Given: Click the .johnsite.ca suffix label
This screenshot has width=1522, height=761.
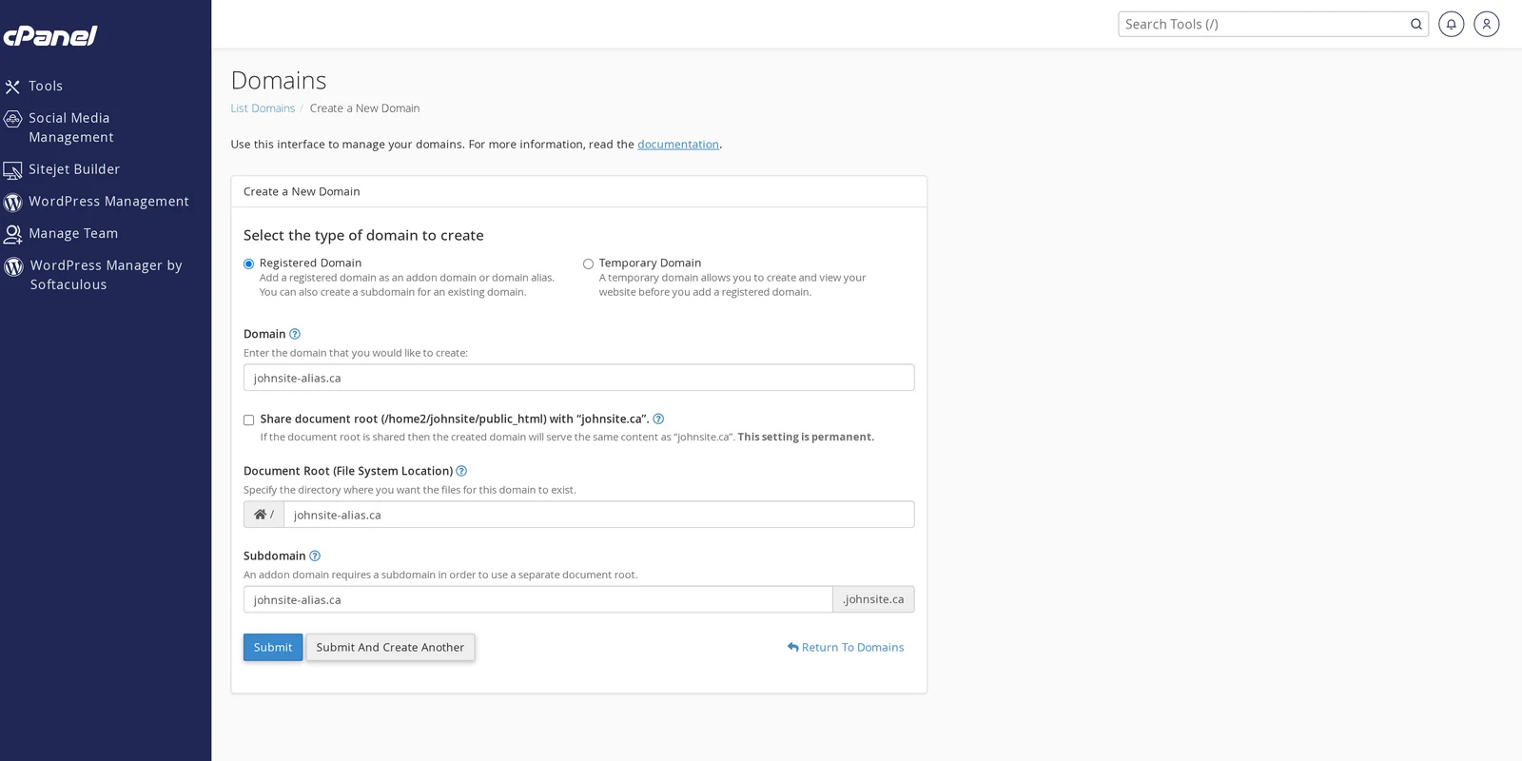Looking at the screenshot, I should (x=873, y=599).
